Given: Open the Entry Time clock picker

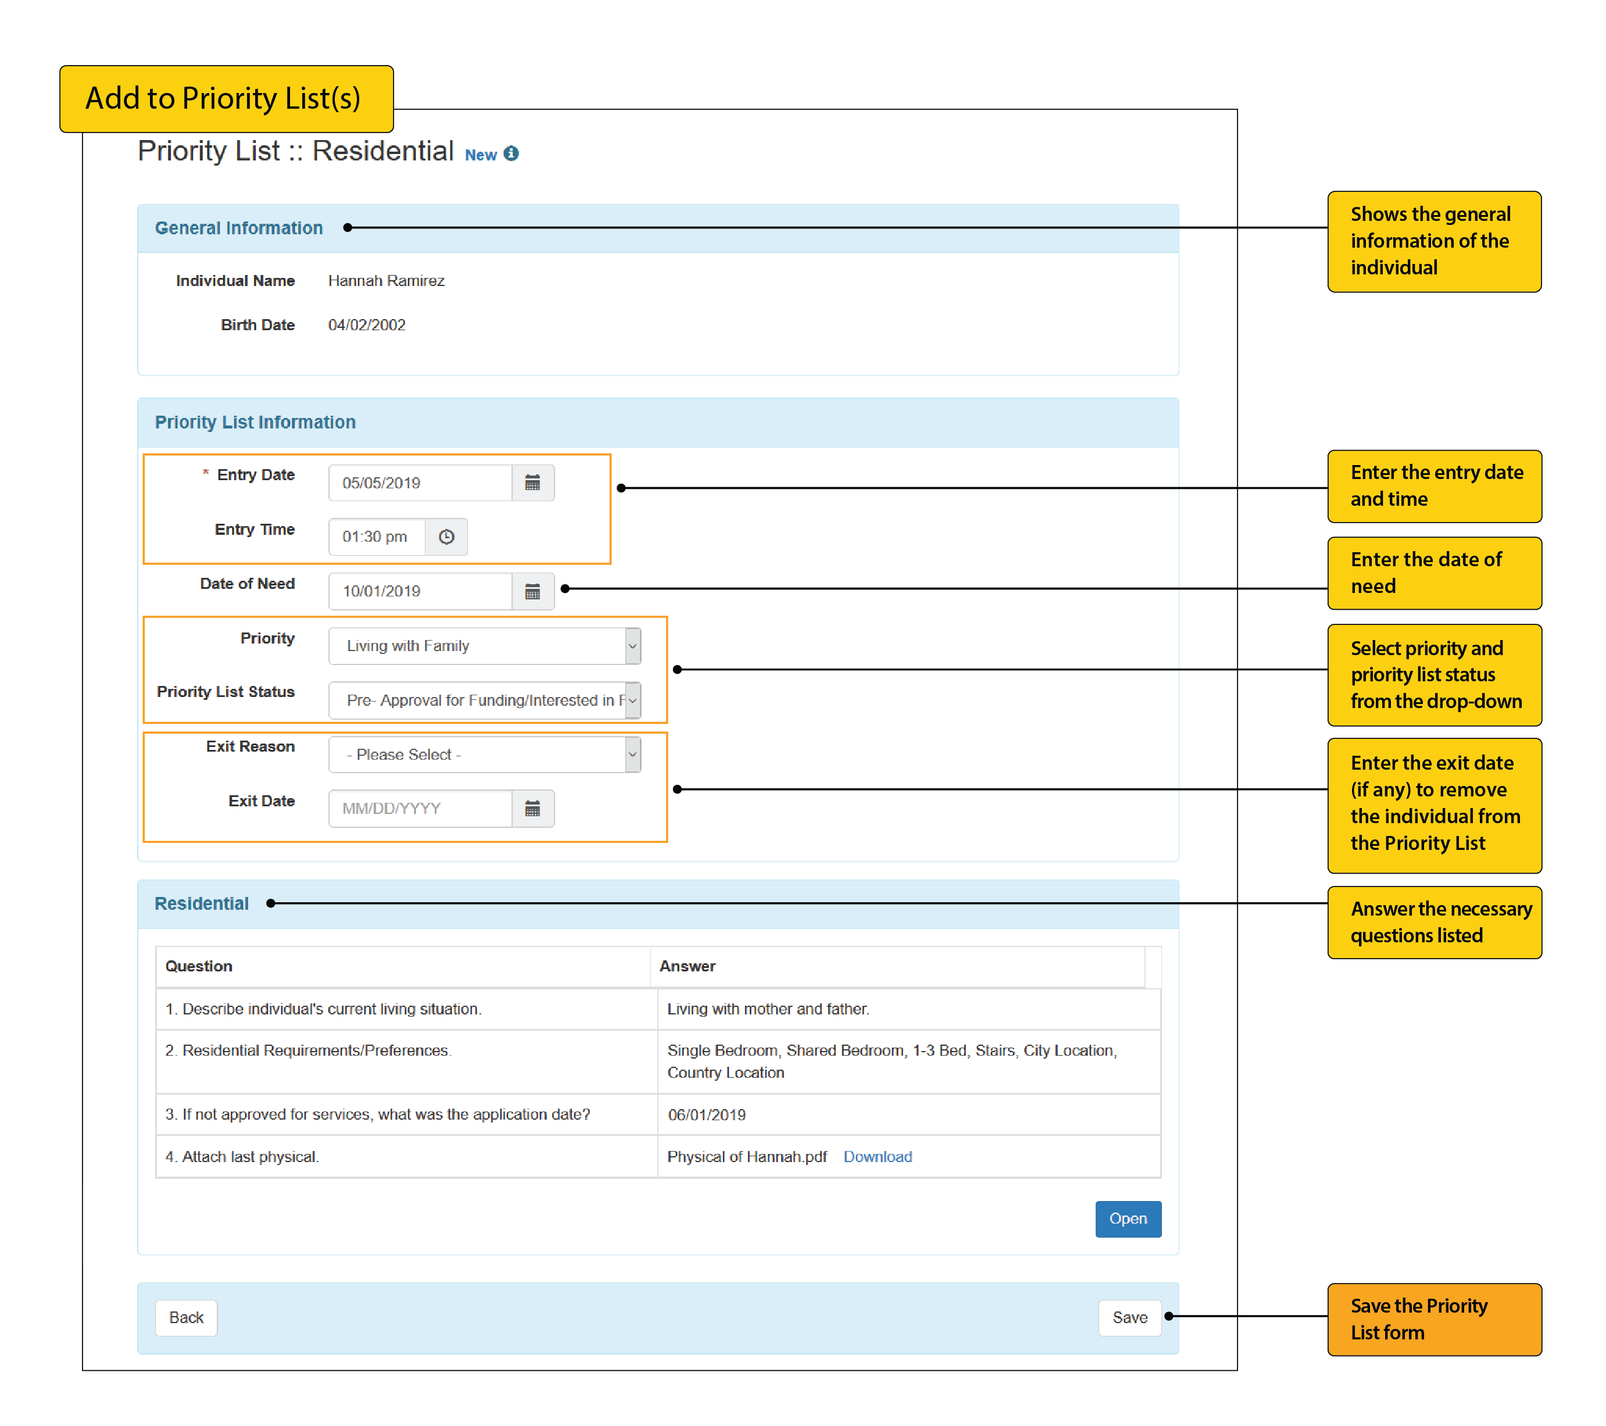Looking at the screenshot, I should coord(445,537).
